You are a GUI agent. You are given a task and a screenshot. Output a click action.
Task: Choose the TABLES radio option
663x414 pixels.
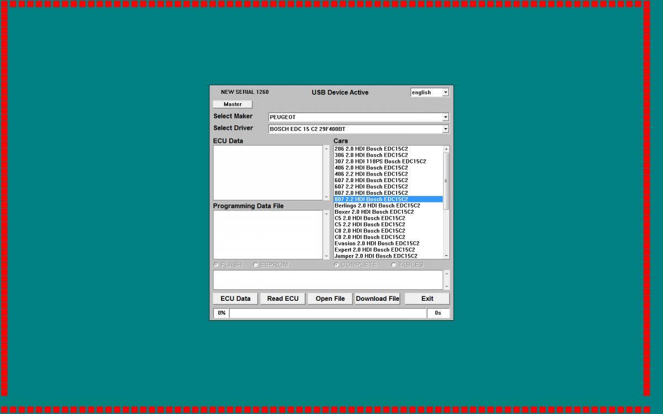394,265
